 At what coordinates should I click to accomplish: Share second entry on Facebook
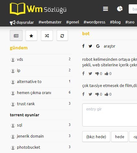point(83,94)
